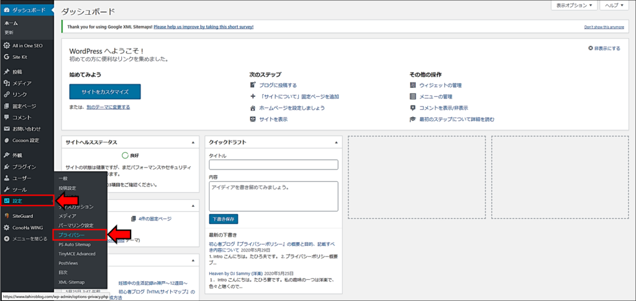
Task: Click the Dashboard gauge icon in sidebar
Action: 6,9
